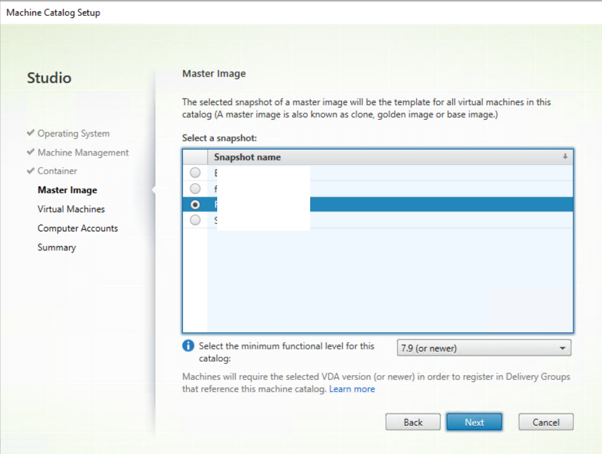Screen dimensions: 602x454
Task: Click the selected radio button in highlighted row
Action: pos(195,204)
